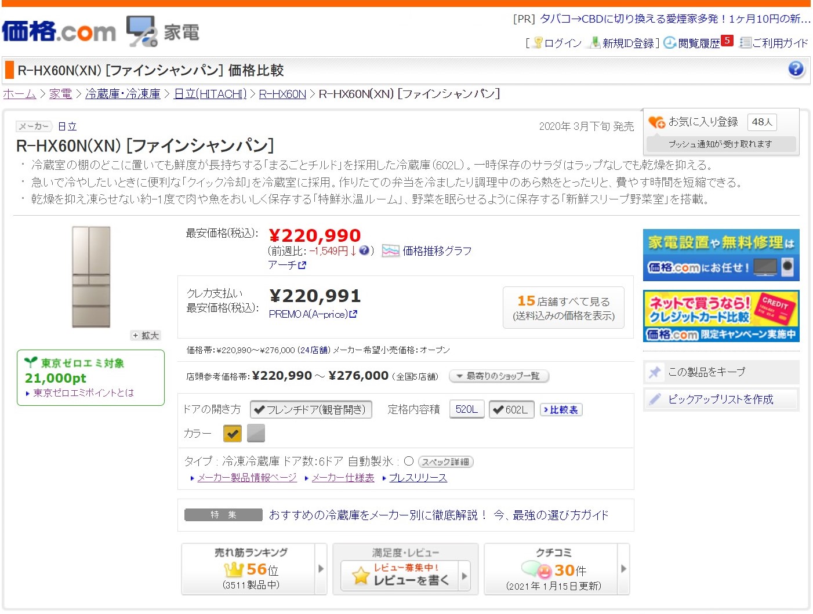The height and width of the screenshot is (614, 813).
Task: Open the refrigerator guide feature link
Action: [439, 515]
